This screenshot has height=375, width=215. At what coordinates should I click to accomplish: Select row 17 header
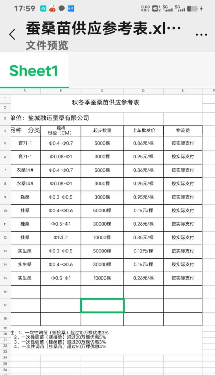5,305
